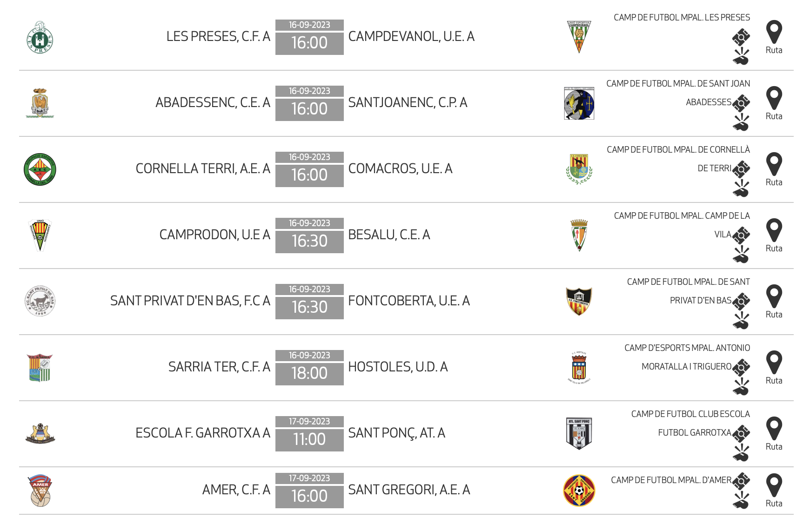The height and width of the screenshot is (525, 803).
Task: Open Ruta location pin for Sarria Ter match
Action: point(774,363)
